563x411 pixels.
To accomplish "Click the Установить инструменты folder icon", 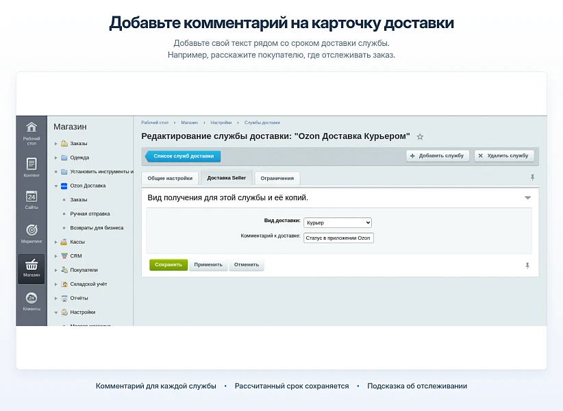I will click(x=64, y=171).
